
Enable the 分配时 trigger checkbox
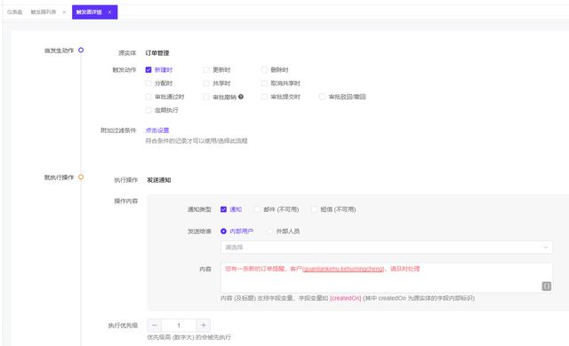point(148,83)
